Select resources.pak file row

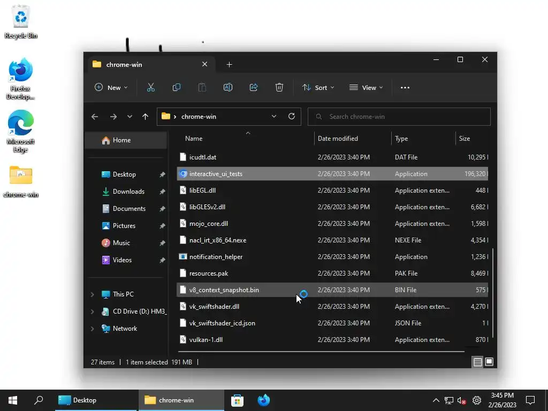tap(332, 273)
